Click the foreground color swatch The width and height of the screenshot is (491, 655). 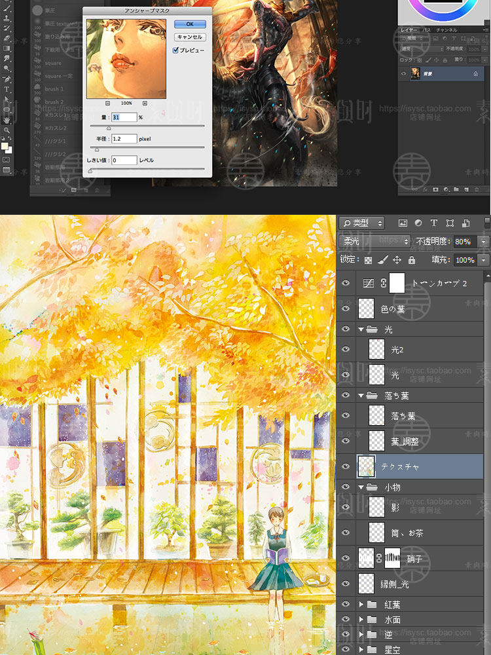(x=5, y=147)
